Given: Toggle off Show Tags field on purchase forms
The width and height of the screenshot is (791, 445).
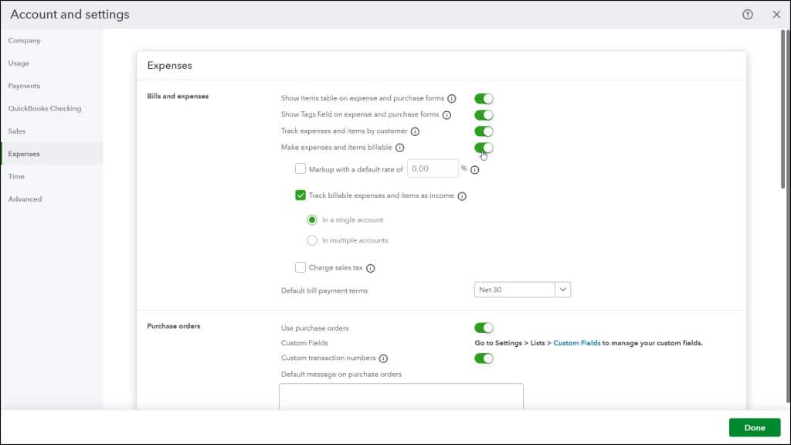Looking at the screenshot, I should click(x=483, y=114).
